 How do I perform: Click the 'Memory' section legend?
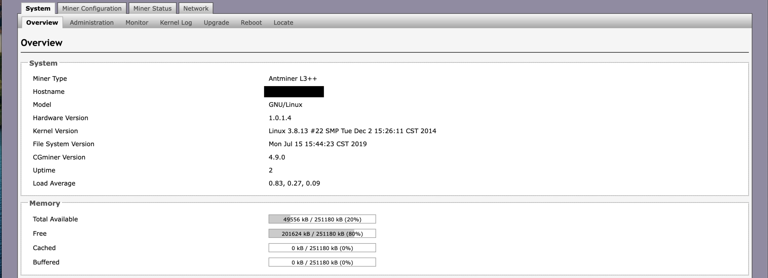coord(45,203)
